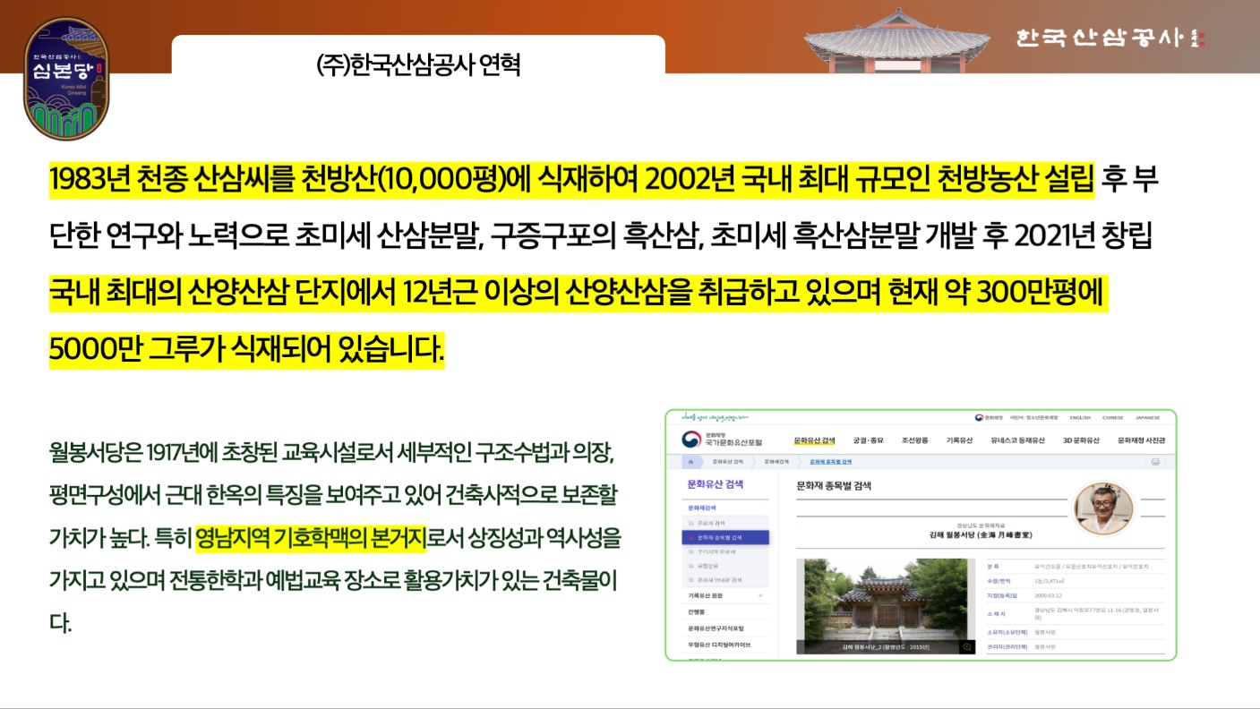The image size is (1260, 709).
Task: Click the traditional roof illustration in header
Action: point(896,39)
